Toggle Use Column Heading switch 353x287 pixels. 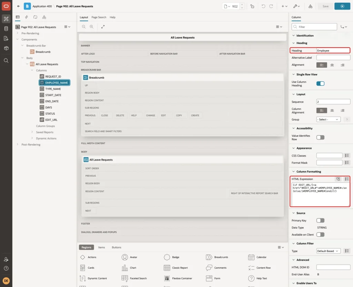click(320, 83)
